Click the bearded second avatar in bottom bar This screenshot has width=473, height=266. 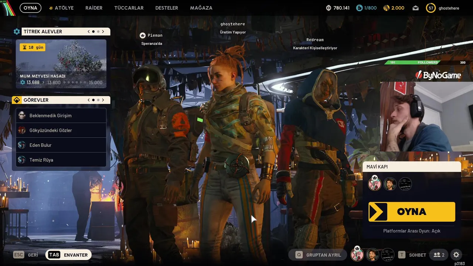coord(372,255)
